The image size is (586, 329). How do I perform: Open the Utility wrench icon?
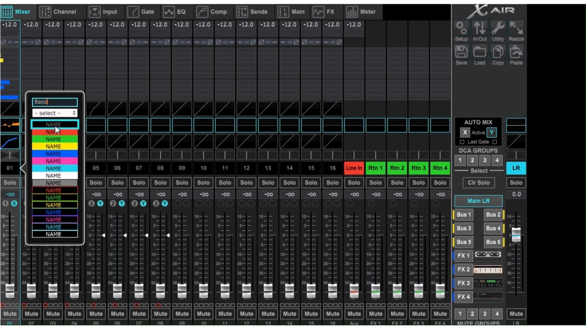click(x=498, y=28)
